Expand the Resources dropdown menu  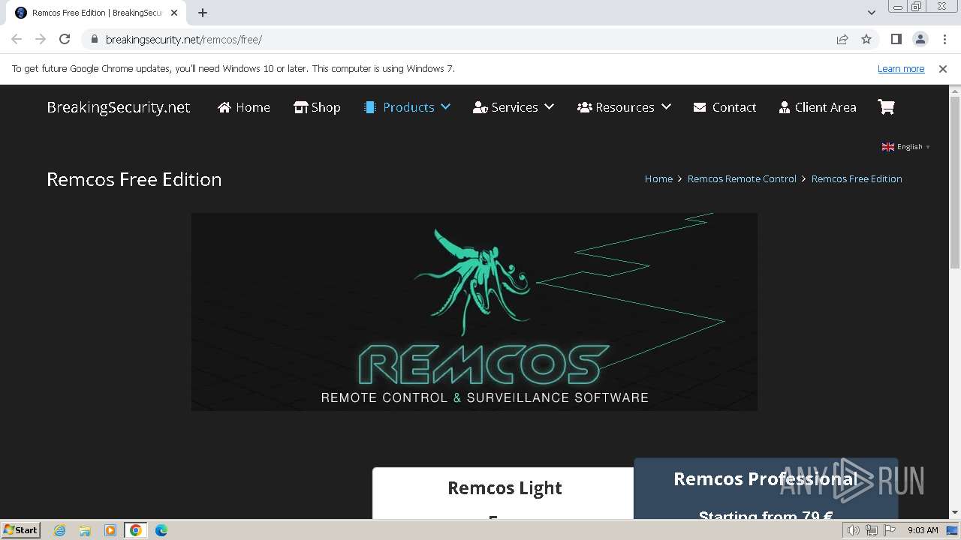[624, 107]
